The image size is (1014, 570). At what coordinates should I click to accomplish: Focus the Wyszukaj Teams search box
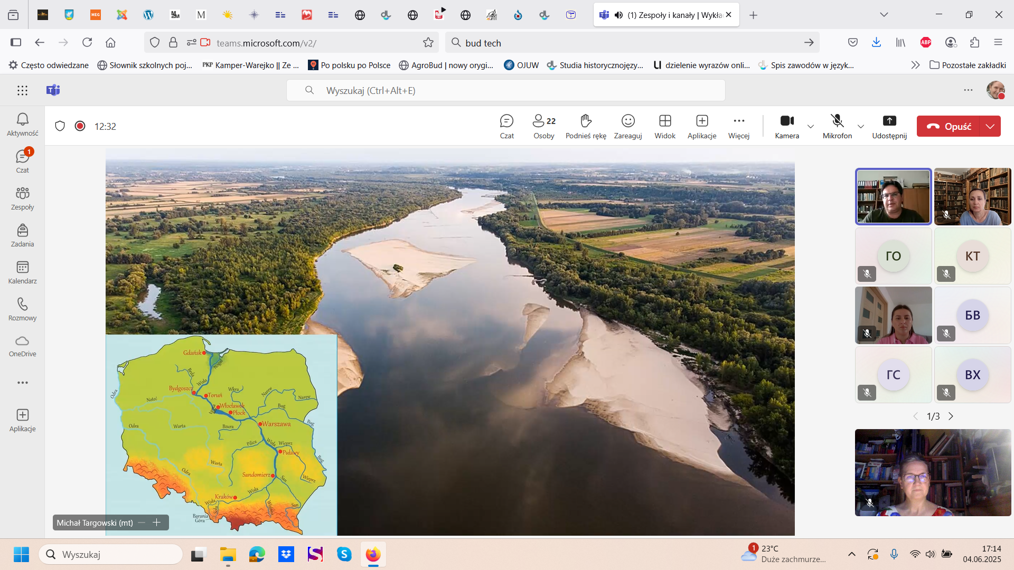(x=505, y=90)
